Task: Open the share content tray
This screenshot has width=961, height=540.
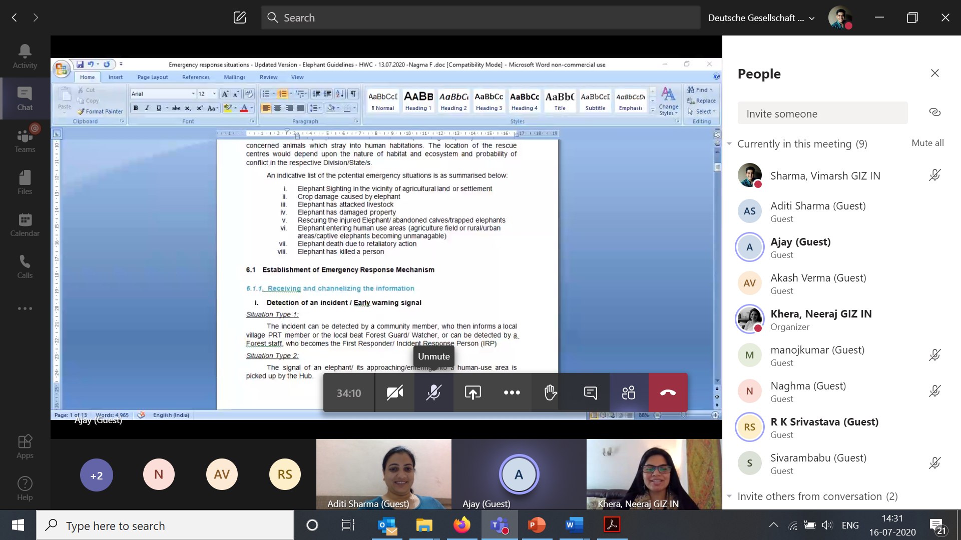Action: pyautogui.click(x=472, y=393)
